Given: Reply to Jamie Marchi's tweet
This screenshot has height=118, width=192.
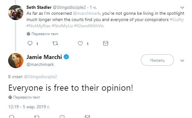Looking at the screenshot, I should pos(12,117).
